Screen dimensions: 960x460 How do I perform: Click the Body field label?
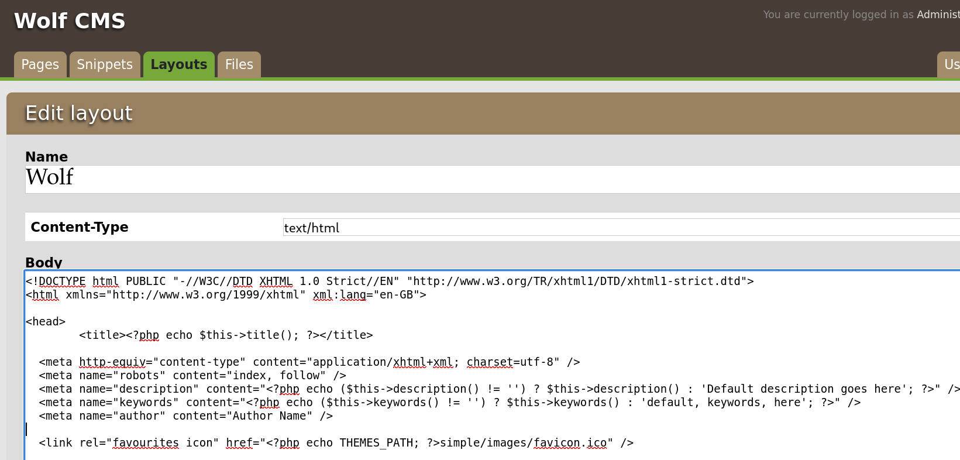[x=44, y=262]
